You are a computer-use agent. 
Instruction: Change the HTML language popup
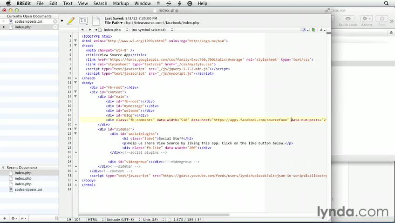pyautogui.click(x=95, y=219)
